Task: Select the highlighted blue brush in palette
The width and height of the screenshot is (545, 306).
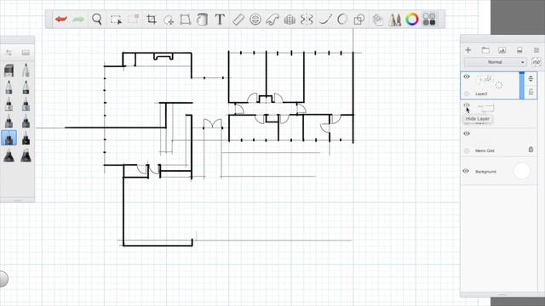Action: click(9, 138)
